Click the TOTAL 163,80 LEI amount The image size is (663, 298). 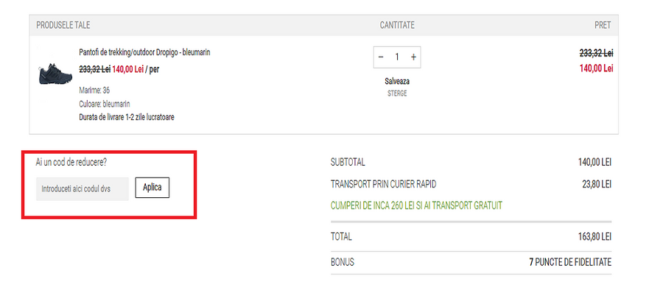coord(595,237)
